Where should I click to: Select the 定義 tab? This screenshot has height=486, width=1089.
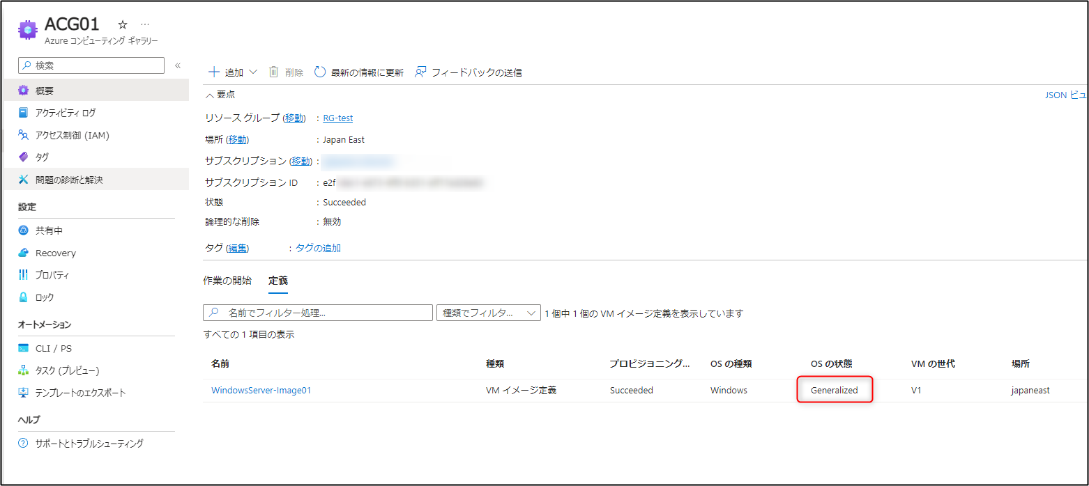coord(278,281)
